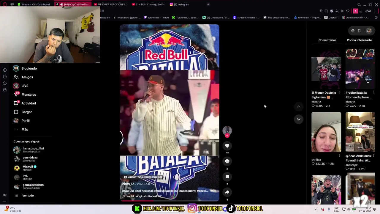Open c4rlitaa video thumbnail
The image size is (380, 214).
pos(326,132)
